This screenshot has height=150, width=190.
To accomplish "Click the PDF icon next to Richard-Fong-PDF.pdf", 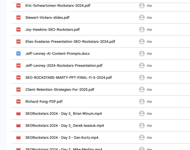I will (18, 101).
